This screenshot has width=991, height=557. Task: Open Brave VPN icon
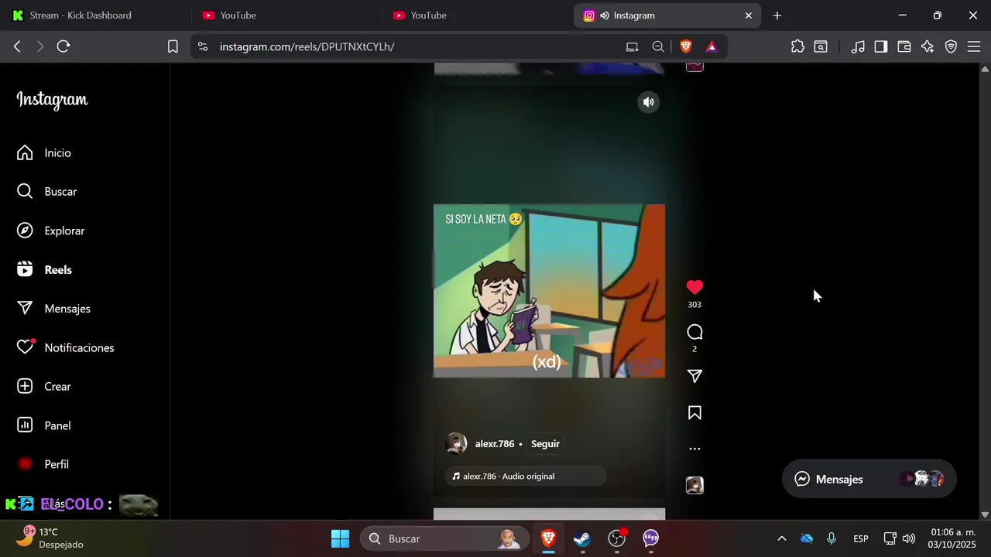click(x=951, y=46)
